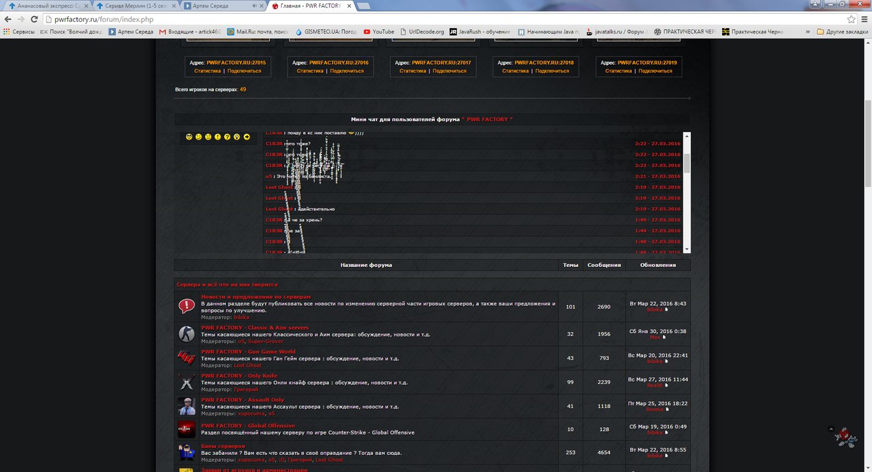The width and height of the screenshot is (872, 472).
Task: Click the Global Offensive forum CS:GO icon
Action: (186, 429)
